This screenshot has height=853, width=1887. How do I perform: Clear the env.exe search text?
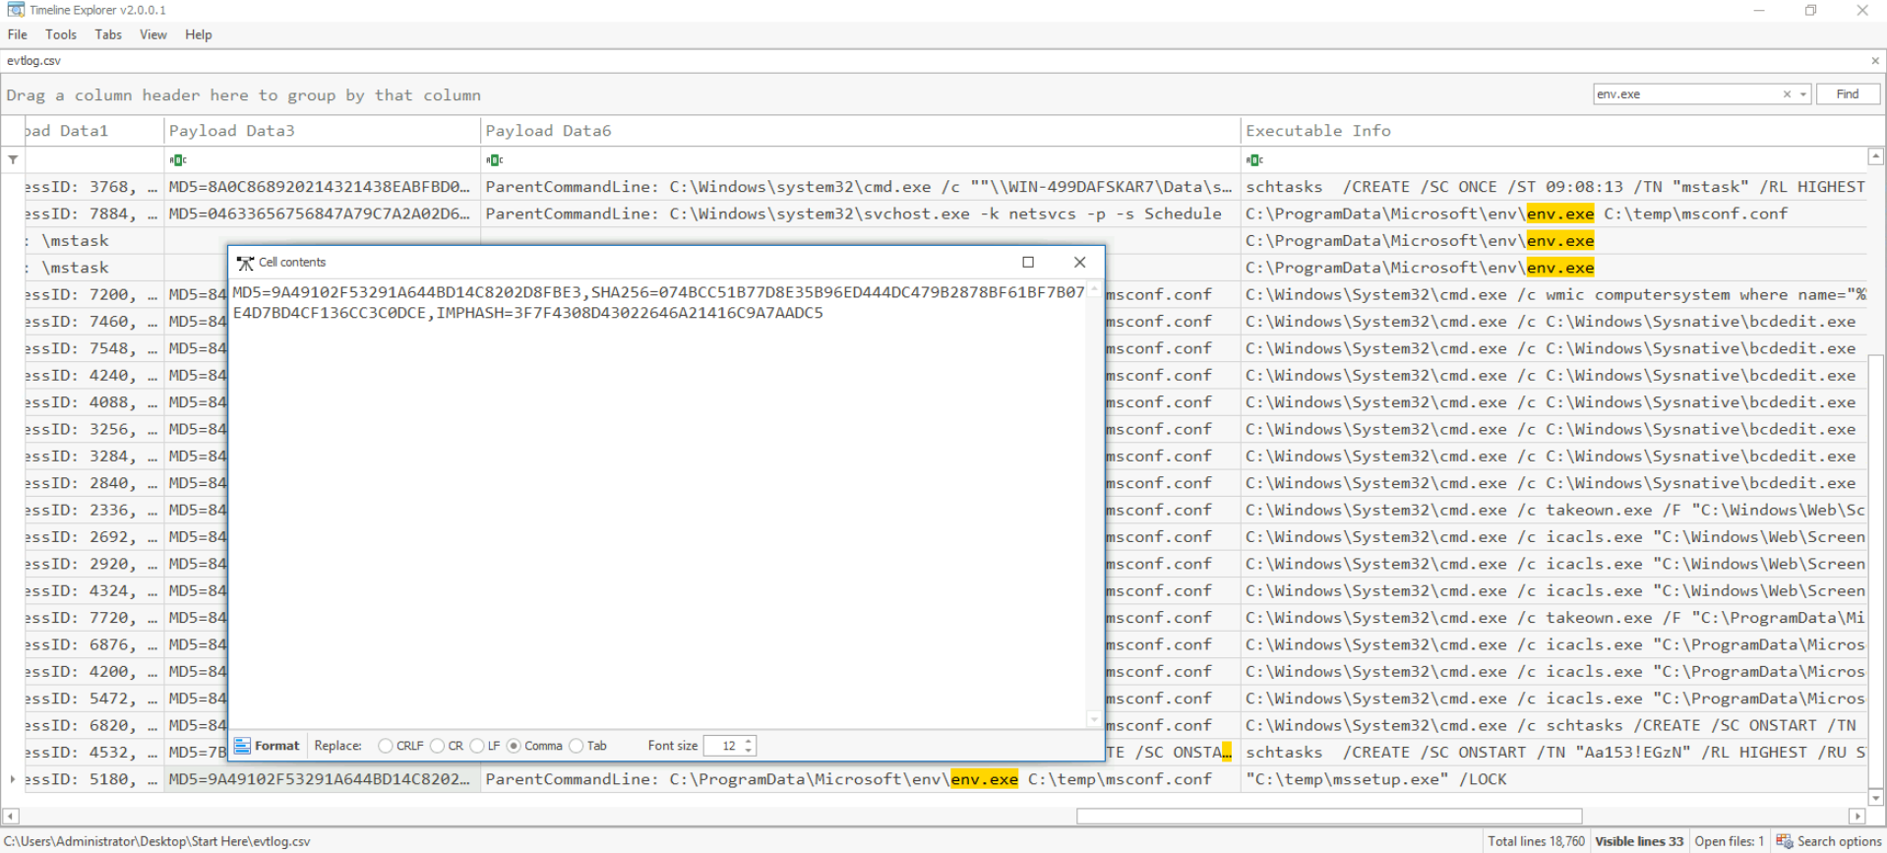[x=1787, y=94]
